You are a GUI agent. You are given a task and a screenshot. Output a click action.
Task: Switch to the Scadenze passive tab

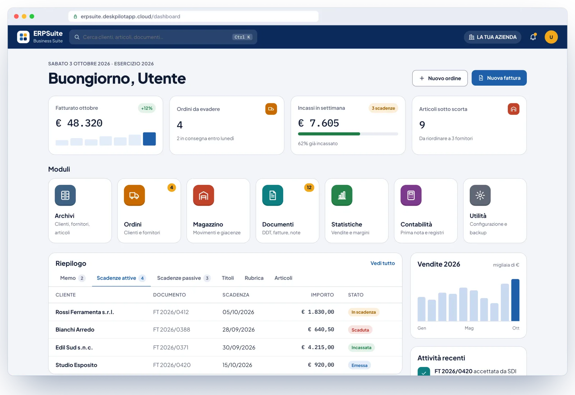click(x=184, y=278)
